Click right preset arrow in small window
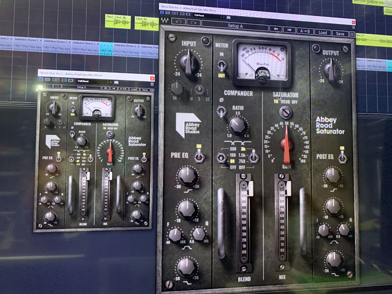The width and height of the screenshot is (392, 294). click(114, 88)
